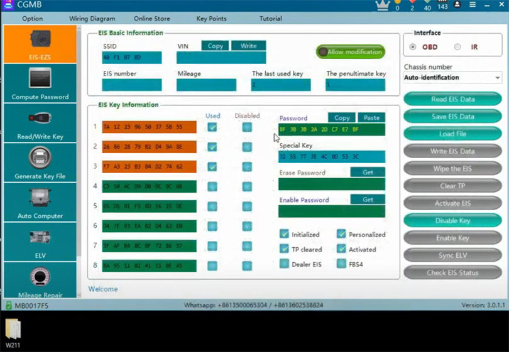This screenshot has height=352, width=509.
Task: Click the Load File button
Action: pyautogui.click(x=452, y=134)
